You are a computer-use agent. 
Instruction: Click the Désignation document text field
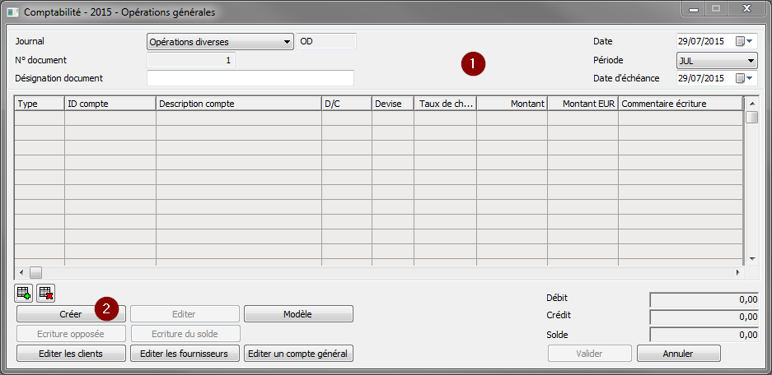(250, 78)
